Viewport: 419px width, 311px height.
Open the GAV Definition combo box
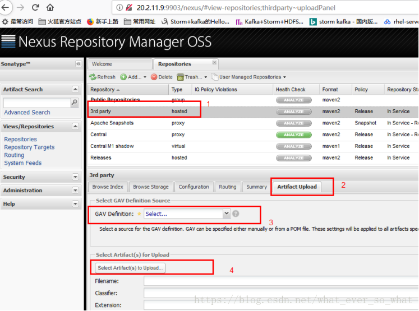point(187,214)
